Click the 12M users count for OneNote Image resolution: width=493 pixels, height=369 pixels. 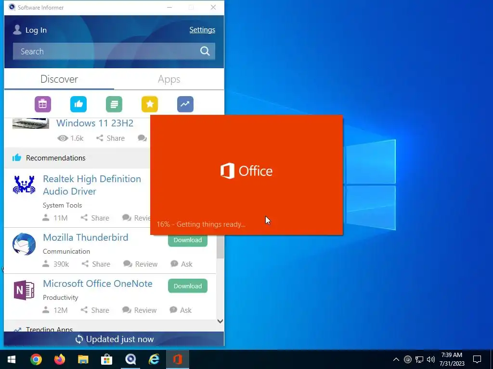tap(55, 310)
